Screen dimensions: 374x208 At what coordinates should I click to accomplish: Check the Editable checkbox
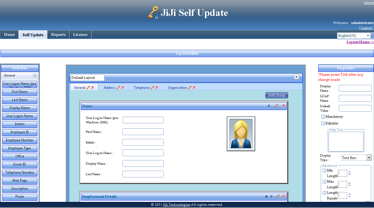[323, 123]
